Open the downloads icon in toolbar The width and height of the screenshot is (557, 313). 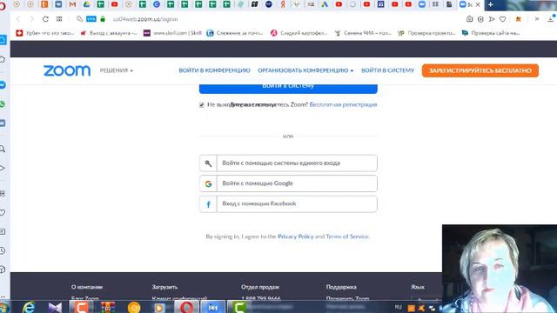click(x=551, y=19)
